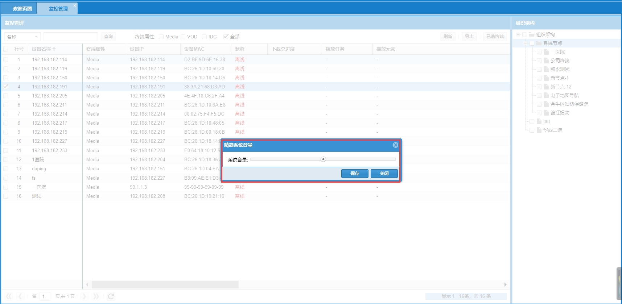
Task: Click the 新节点-12 file icon
Action: (x=546, y=87)
